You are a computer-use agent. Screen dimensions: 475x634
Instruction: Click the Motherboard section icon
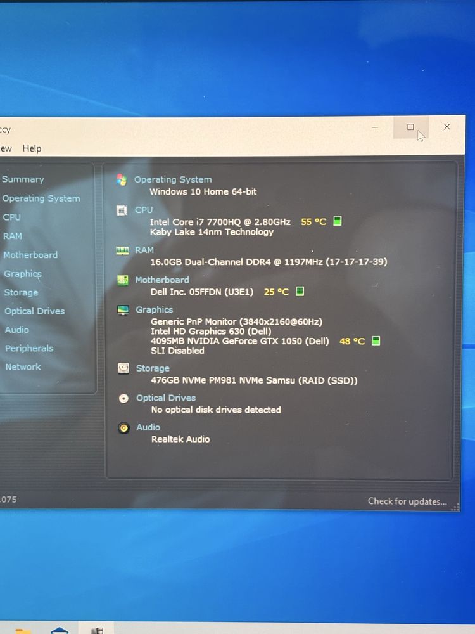tap(123, 280)
